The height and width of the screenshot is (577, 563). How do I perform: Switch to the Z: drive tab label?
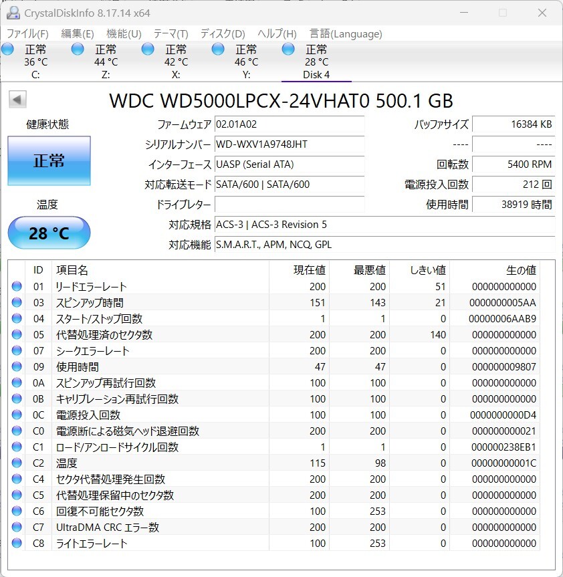click(x=106, y=75)
